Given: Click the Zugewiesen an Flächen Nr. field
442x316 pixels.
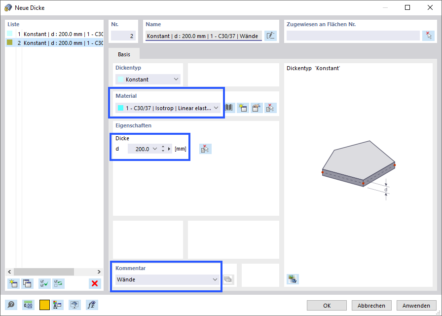Looking at the screenshot, I should [353, 36].
